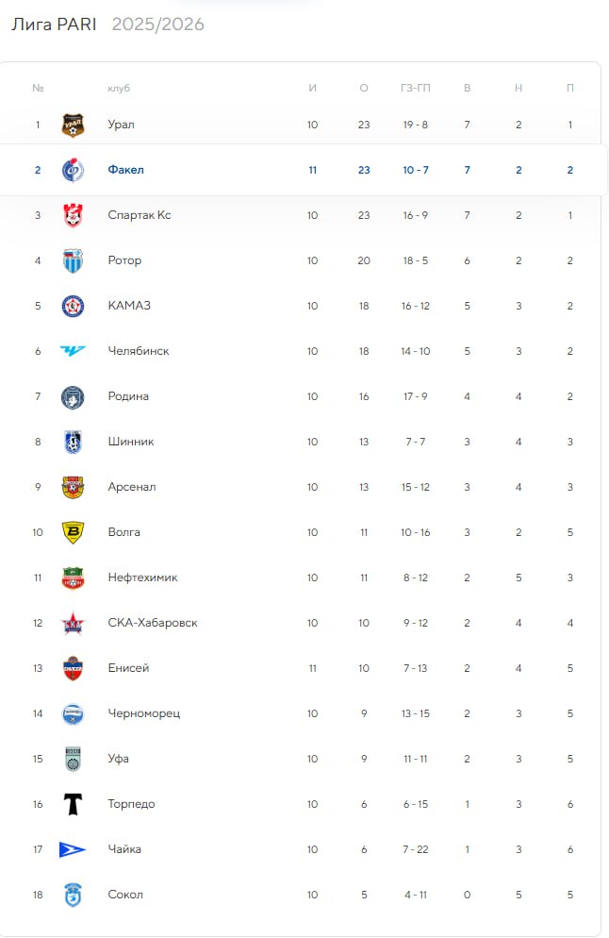Screen dimensions: 609x938
Task: Open the Родина club name link
Action: [128, 396]
